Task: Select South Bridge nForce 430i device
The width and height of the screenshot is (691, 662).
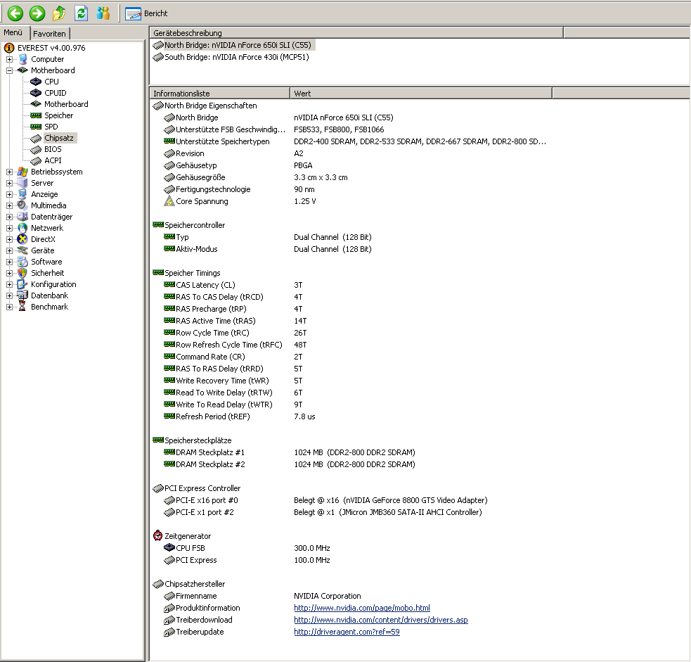Action: pos(231,57)
